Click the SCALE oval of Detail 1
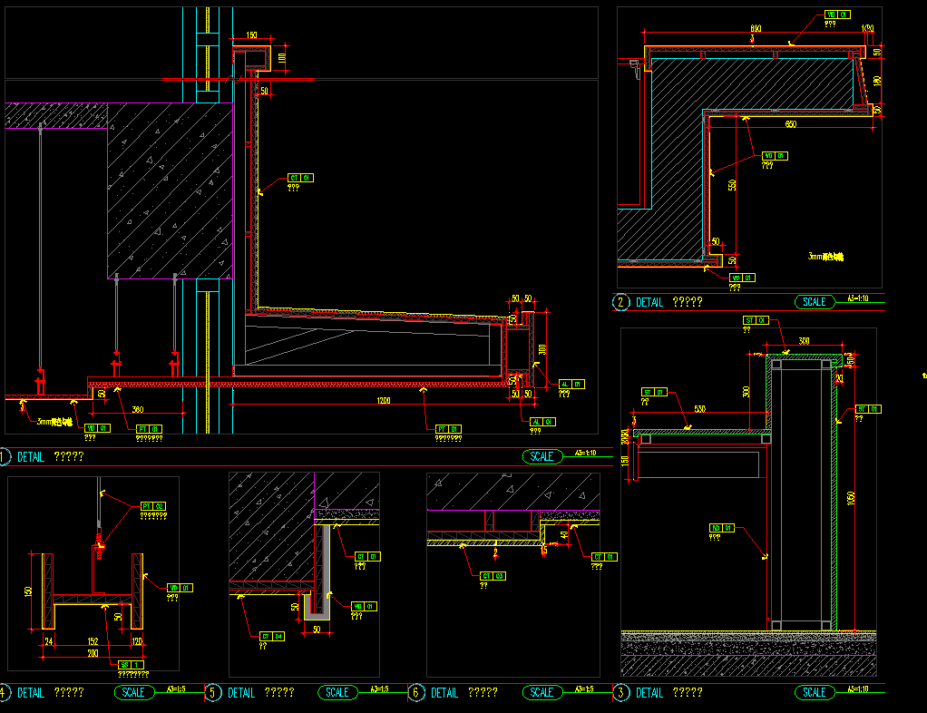 [542, 456]
